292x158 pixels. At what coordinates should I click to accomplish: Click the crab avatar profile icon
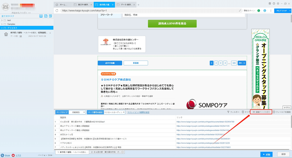pyautogui.click(x=5, y=7)
